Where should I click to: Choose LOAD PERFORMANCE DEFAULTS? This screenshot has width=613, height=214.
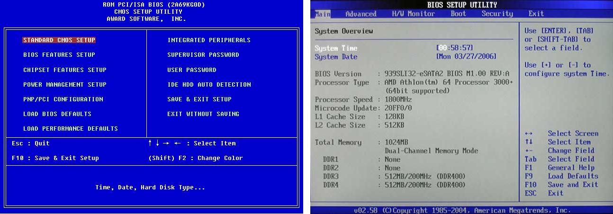tap(71, 129)
